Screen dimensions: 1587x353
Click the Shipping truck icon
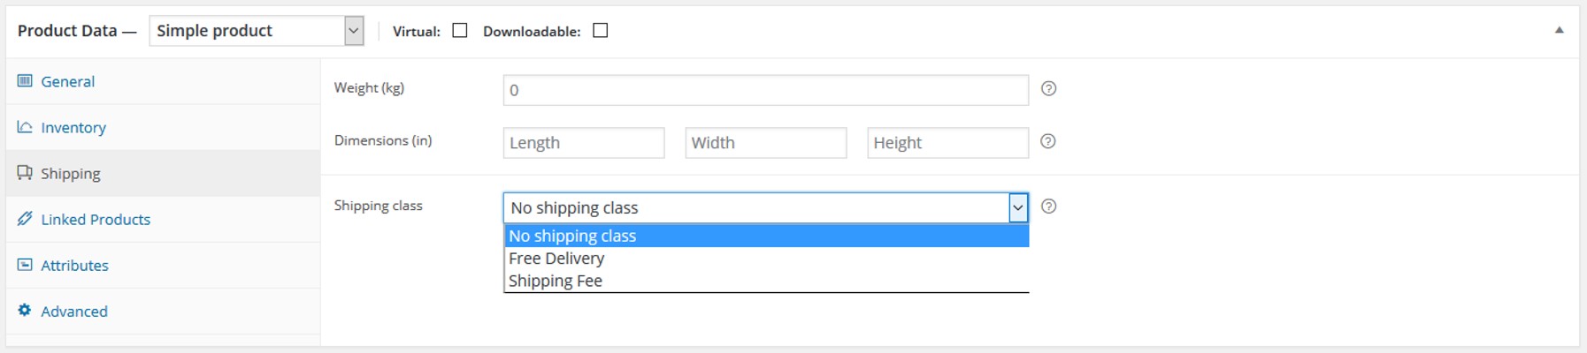click(25, 173)
